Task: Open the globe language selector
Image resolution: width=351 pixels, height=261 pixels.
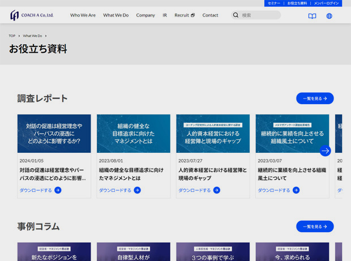Action: coord(329,16)
